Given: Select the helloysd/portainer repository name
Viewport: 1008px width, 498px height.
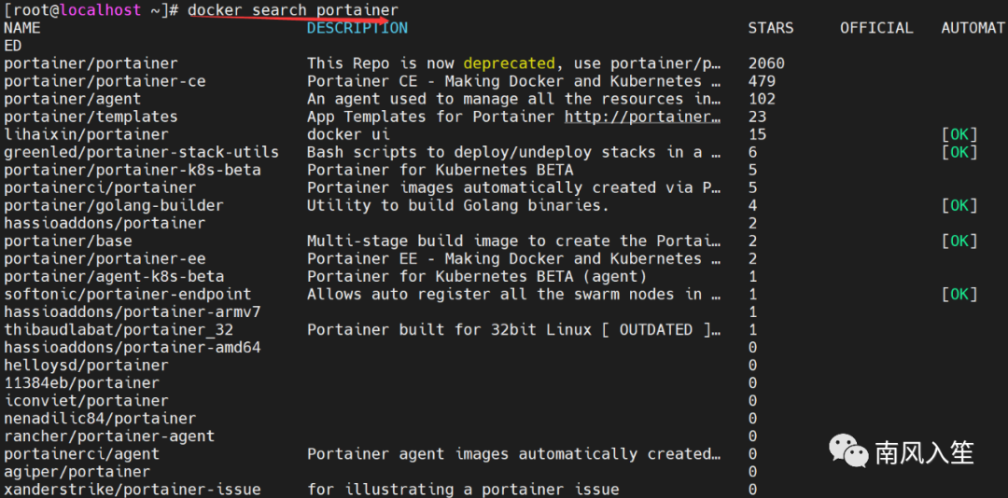Looking at the screenshot, I should 86,366.
